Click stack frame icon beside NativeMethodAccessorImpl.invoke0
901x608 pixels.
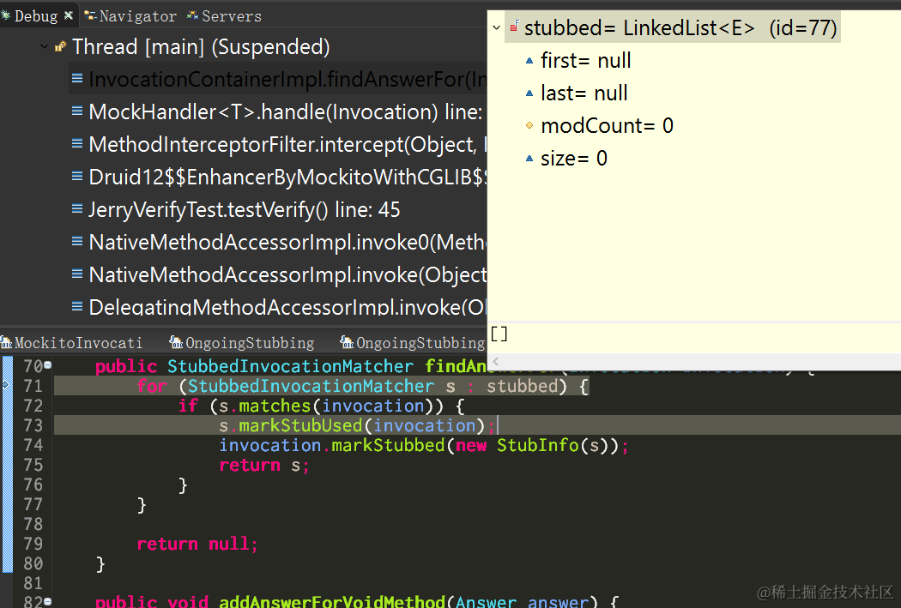click(x=77, y=242)
